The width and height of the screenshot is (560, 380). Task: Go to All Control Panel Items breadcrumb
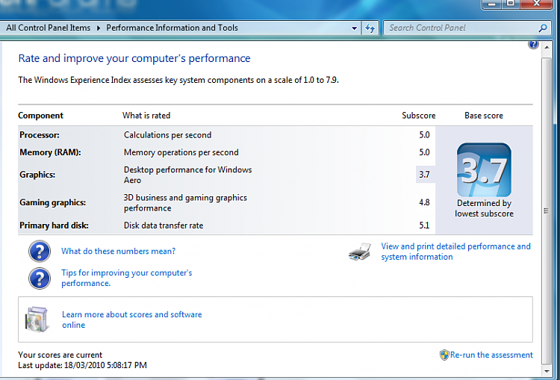[x=49, y=28]
